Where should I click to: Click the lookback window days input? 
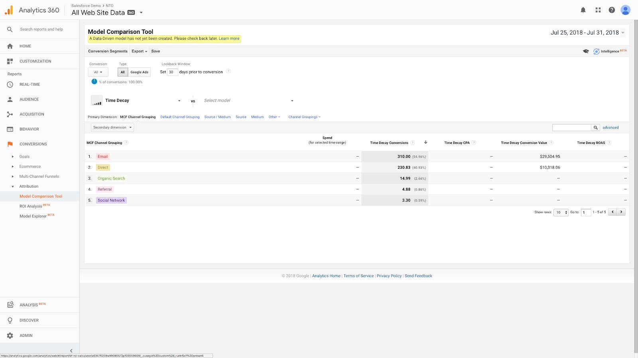tap(172, 72)
